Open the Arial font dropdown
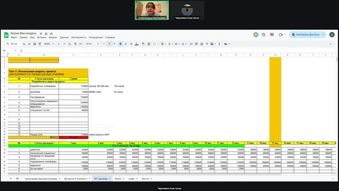This screenshot has height=191, width=339. (93, 44)
